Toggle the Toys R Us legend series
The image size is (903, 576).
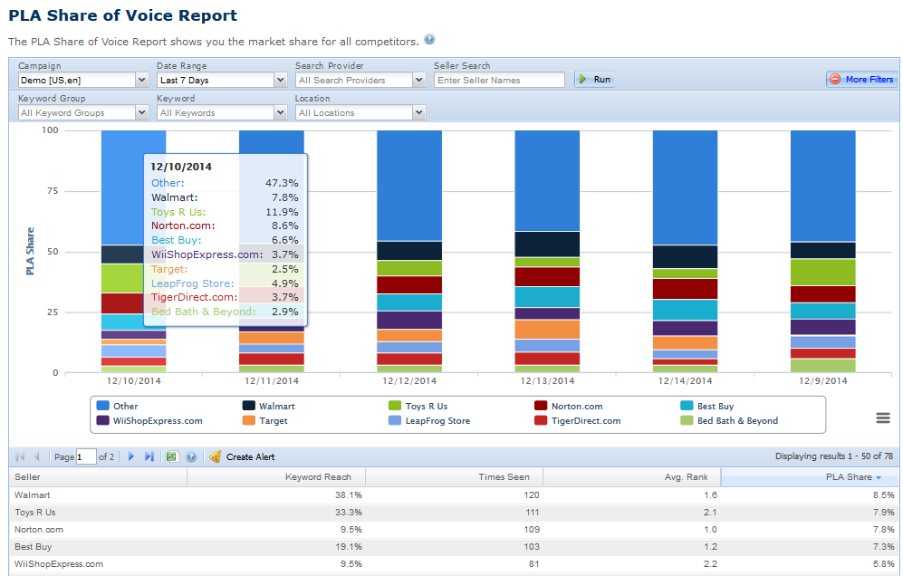tap(418, 406)
